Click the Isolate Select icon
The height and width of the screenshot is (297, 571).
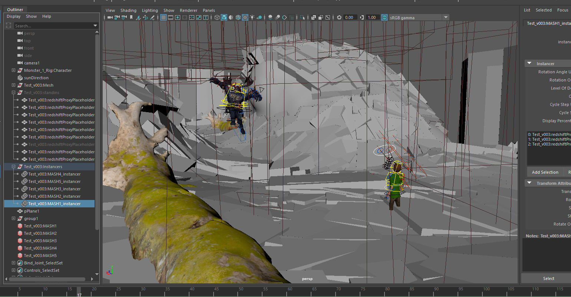tap(302, 17)
